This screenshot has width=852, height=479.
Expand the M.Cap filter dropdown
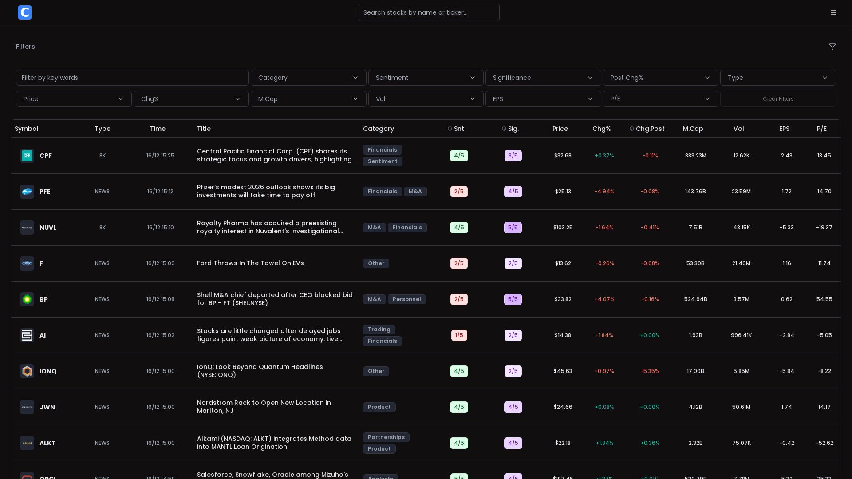pyautogui.click(x=308, y=99)
